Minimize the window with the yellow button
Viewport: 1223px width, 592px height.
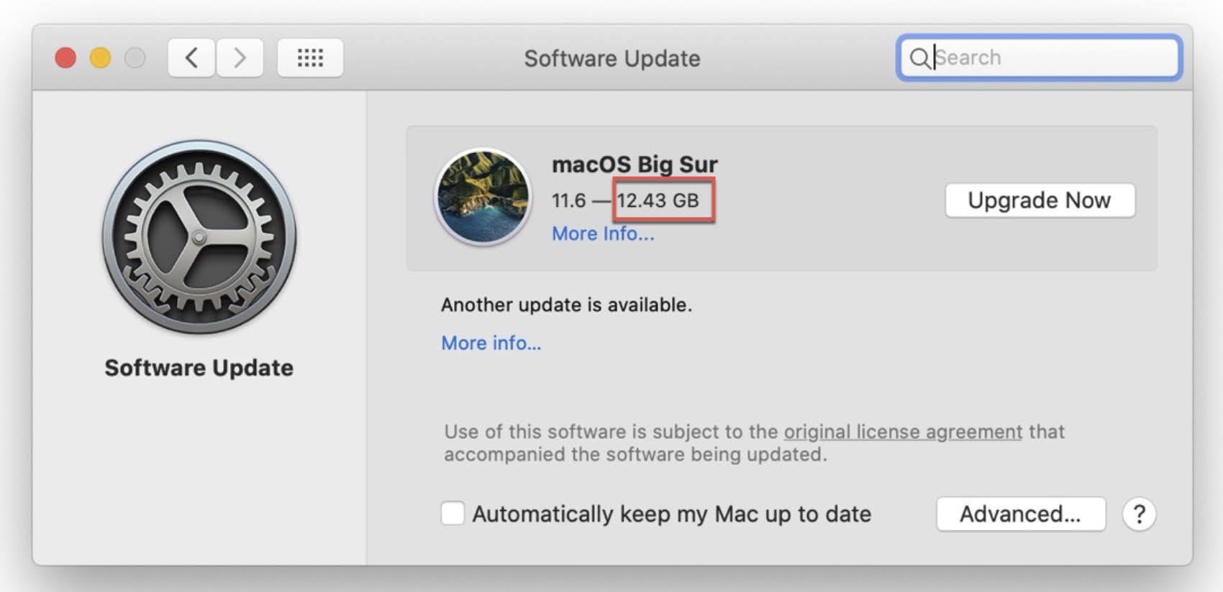tap(100, 57)
